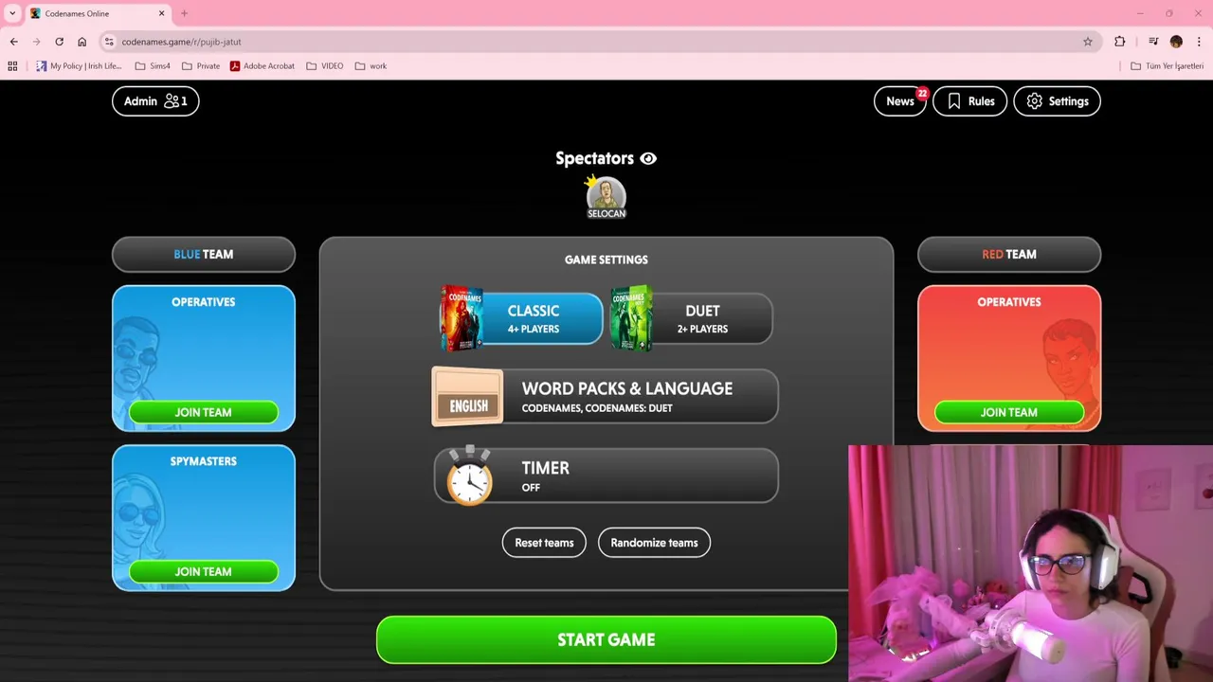
Task: Join Red team as operative
Action: (1008, 412)
